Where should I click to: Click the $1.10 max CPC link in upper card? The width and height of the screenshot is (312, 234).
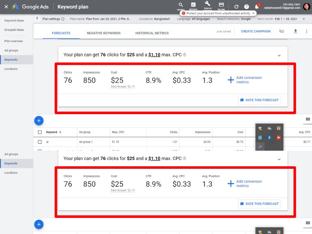[x=154, y=55]
